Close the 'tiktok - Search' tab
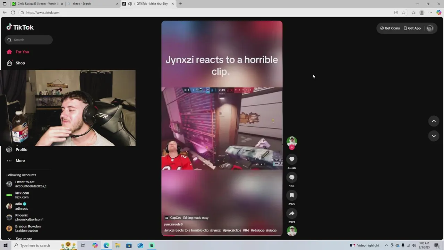The image size is (444, 250). pyautogui.click(x=117, y=4)
